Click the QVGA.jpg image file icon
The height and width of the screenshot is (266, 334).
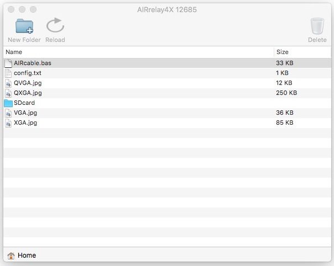click(8, 83)
